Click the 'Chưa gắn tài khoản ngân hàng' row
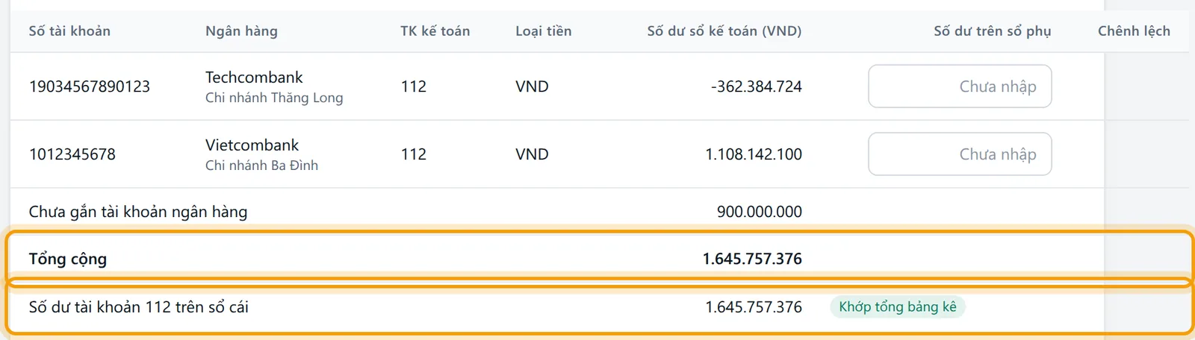 pyautogui.click(x=557, y=212)
